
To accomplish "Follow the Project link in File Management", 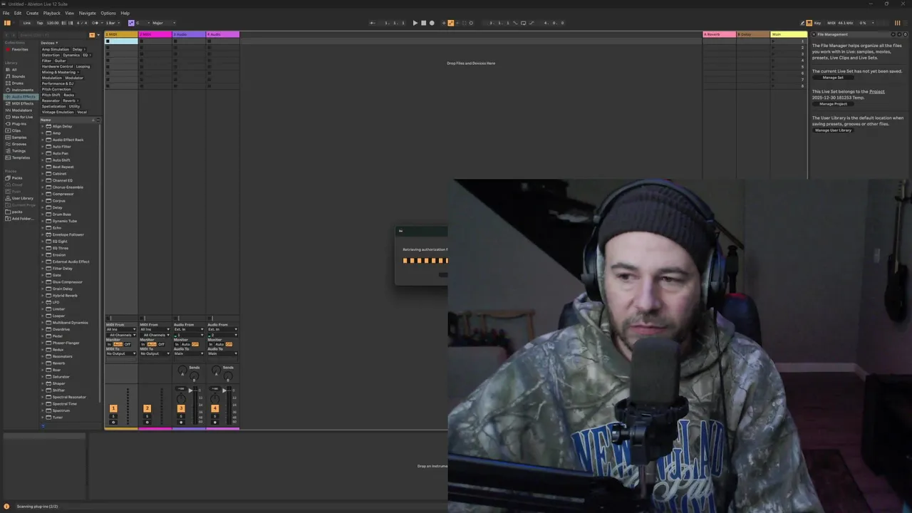I will pyautogui.click(x=876, y=91).
